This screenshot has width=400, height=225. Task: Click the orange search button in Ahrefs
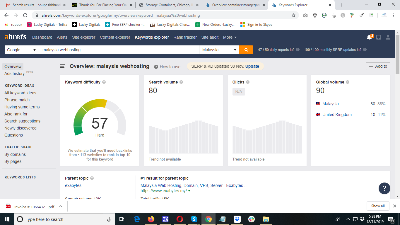246,50
